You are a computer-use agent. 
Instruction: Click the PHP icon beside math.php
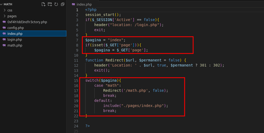(x=4, y=45)
